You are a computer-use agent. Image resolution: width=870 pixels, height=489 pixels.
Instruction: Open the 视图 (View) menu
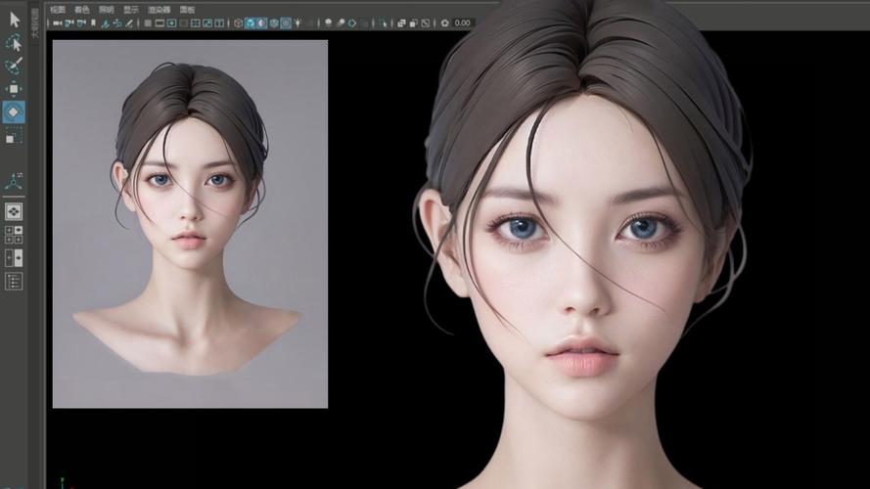click(58, 9)
